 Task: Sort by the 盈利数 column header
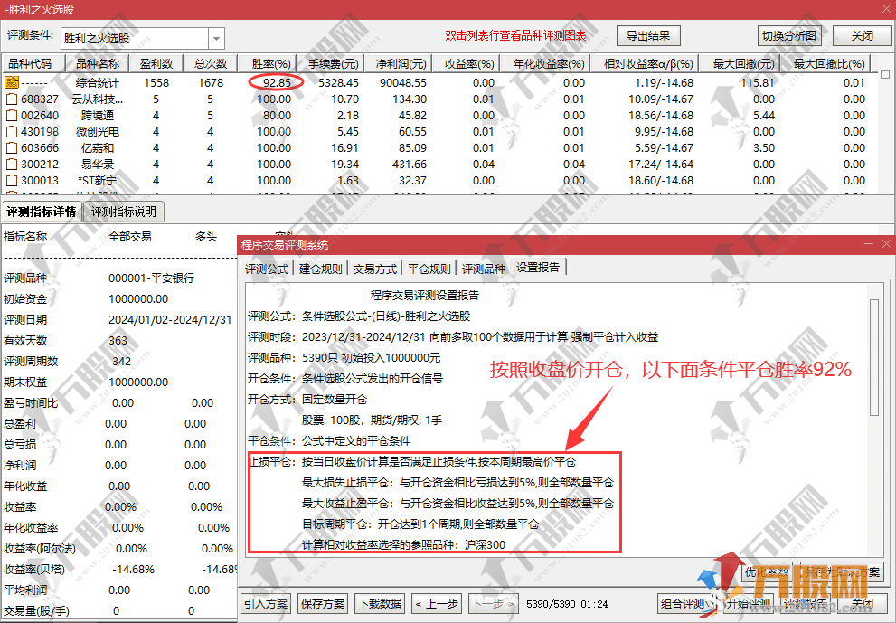[156, 63]
